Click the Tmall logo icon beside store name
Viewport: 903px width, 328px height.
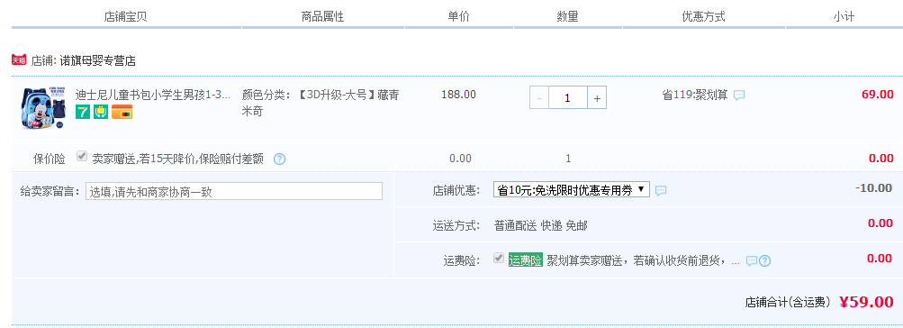(x=19, y=60)
